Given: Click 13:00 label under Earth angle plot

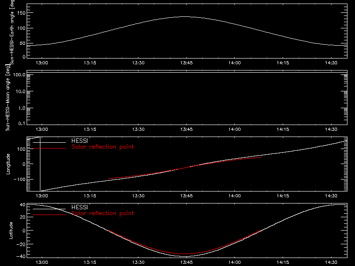Looking at the screenshot, I should coord(42,63).
